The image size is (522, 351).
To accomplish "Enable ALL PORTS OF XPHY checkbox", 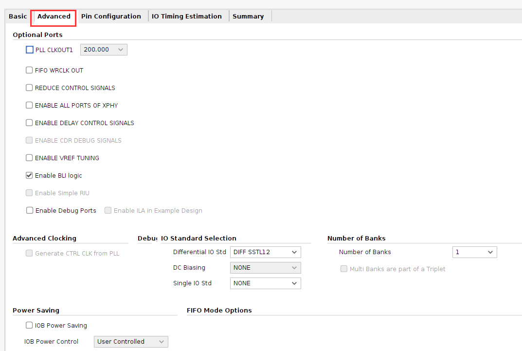I will click(29, 105).
